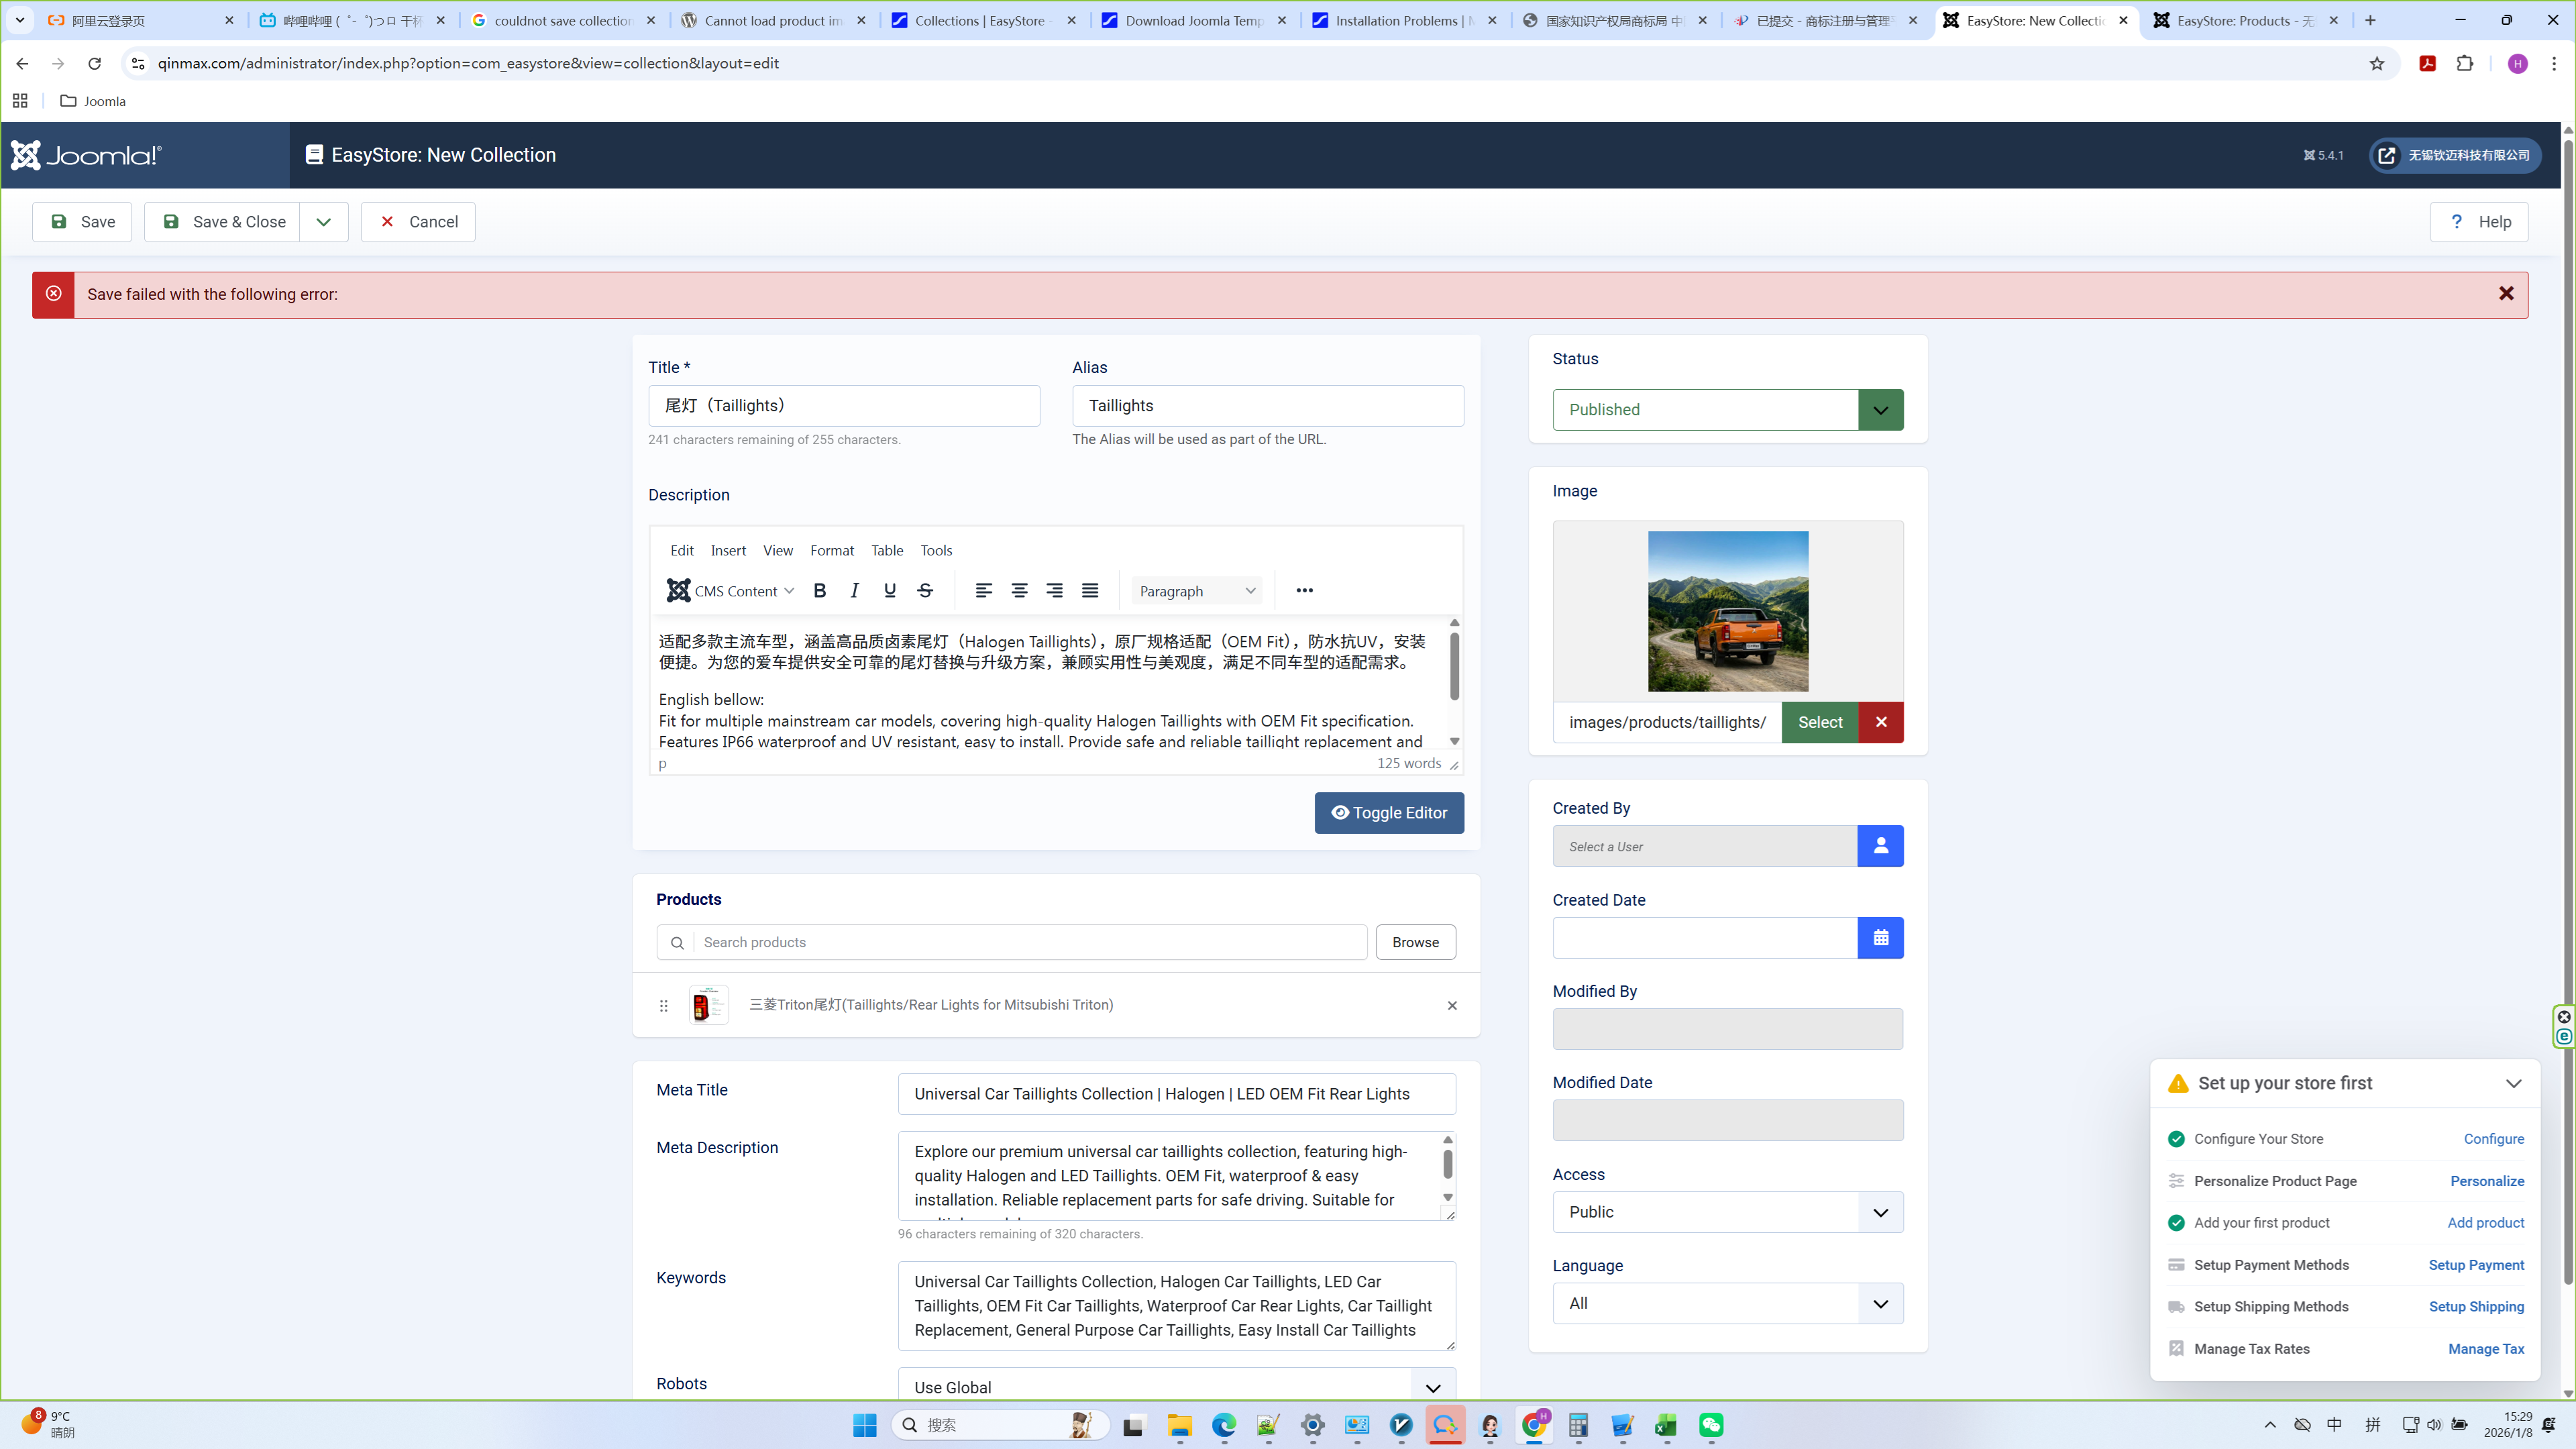Viewport: 2576px width, 1449px height.
Task: Apply bold formatting in description editor
Action: coord(819,591)
